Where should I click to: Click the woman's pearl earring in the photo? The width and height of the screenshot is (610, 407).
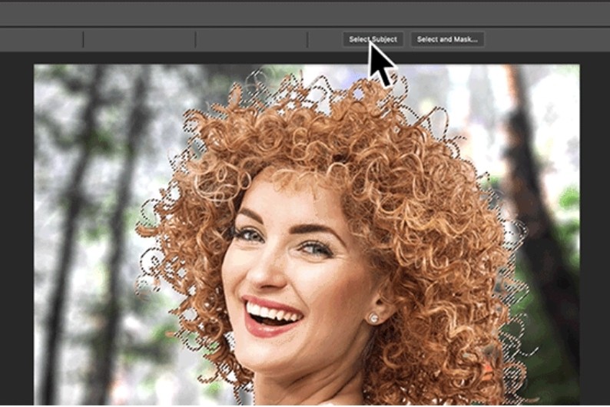point(374,318)
